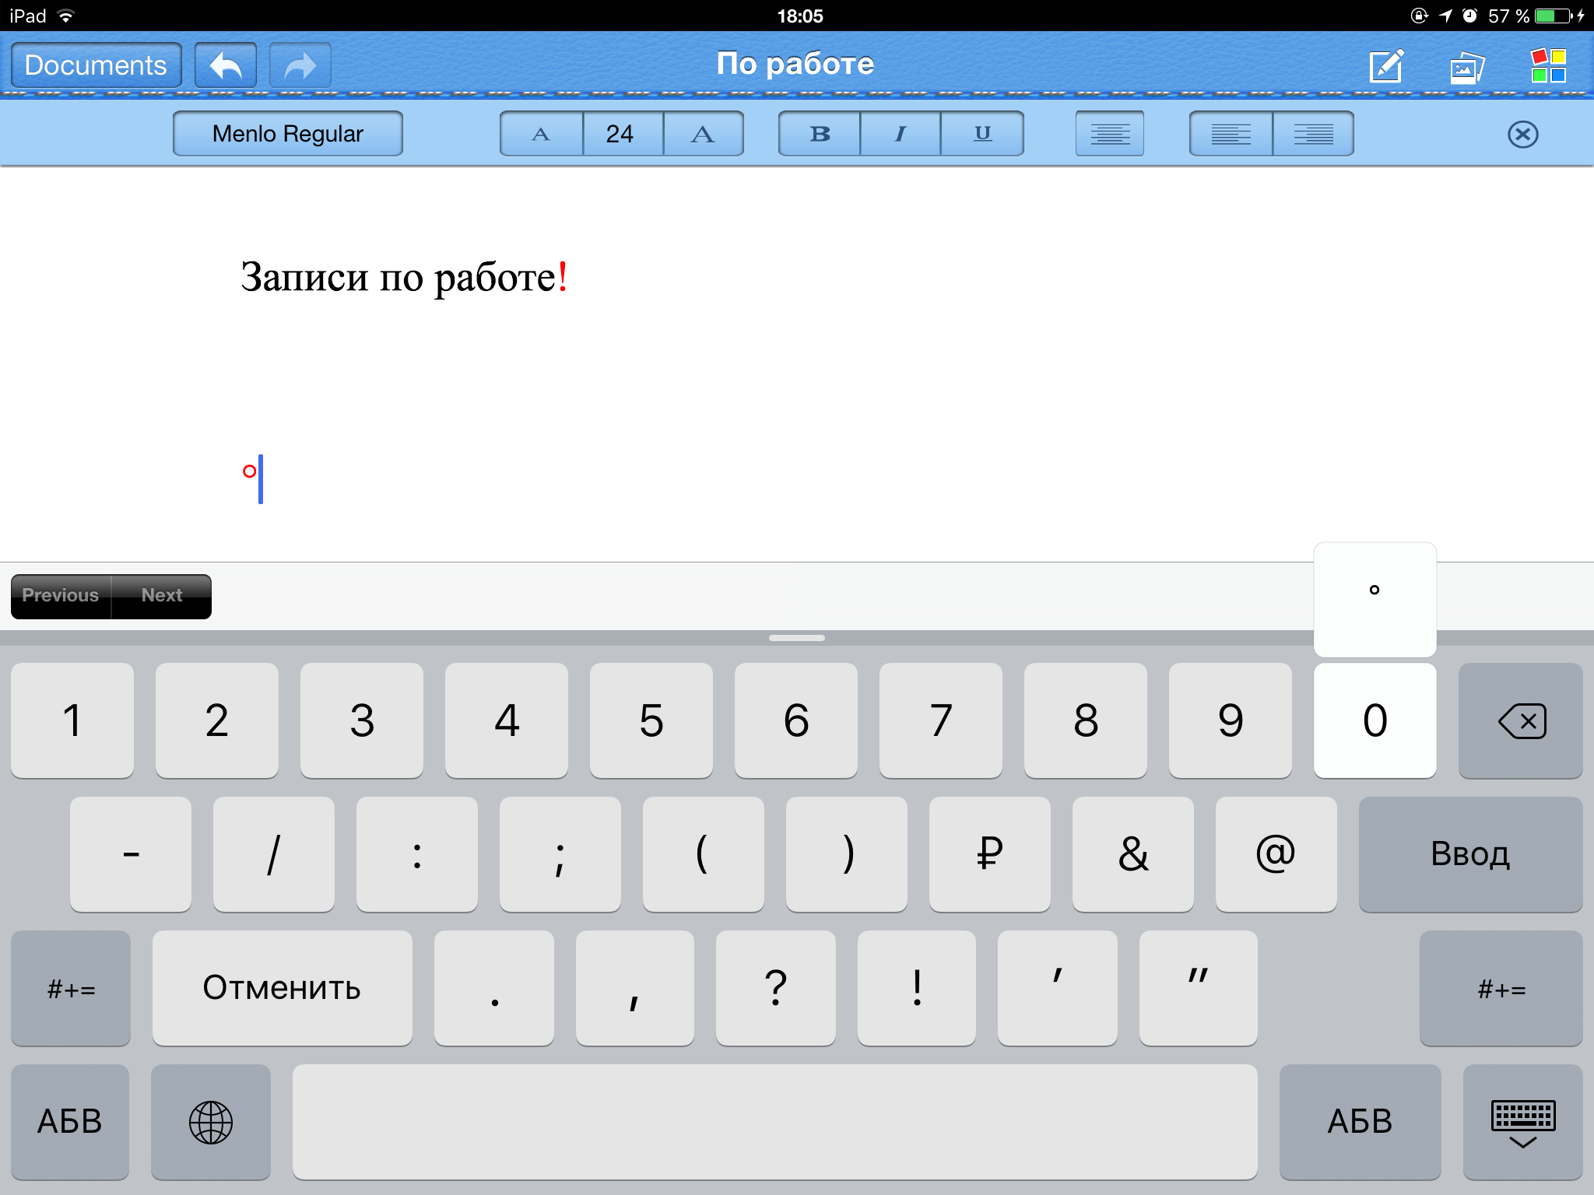Switch to symbols with left #+= key
This screenshot has width=1594, height=1195.
(x=71, y=988)
